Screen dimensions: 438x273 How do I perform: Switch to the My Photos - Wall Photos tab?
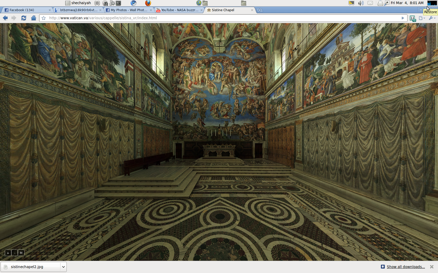[129, 10]
